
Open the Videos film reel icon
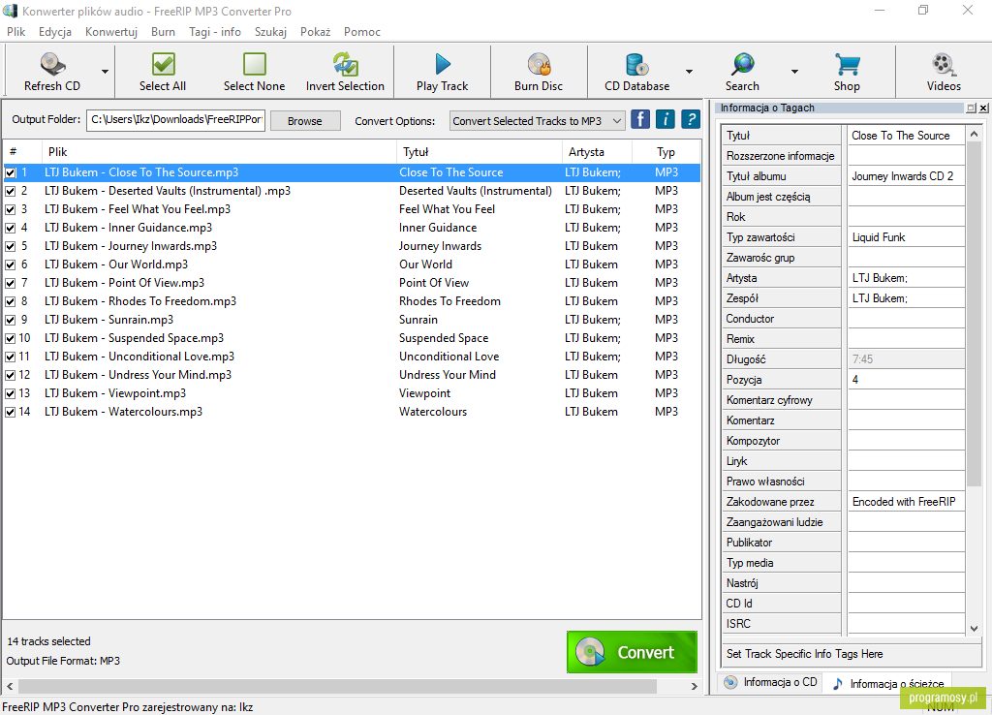click(x=944, y=65)
